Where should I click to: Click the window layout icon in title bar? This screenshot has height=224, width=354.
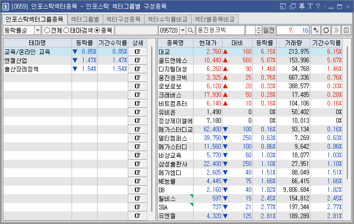coord(282,6)
